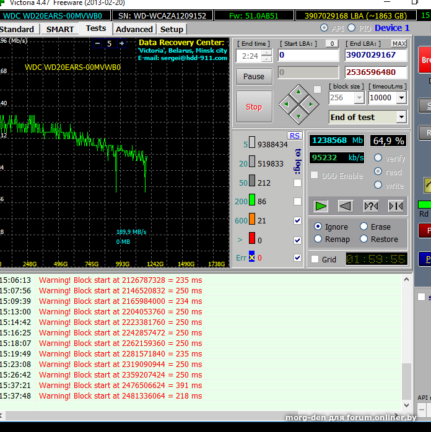Open the Advanced tab

[x=134, y=29]
